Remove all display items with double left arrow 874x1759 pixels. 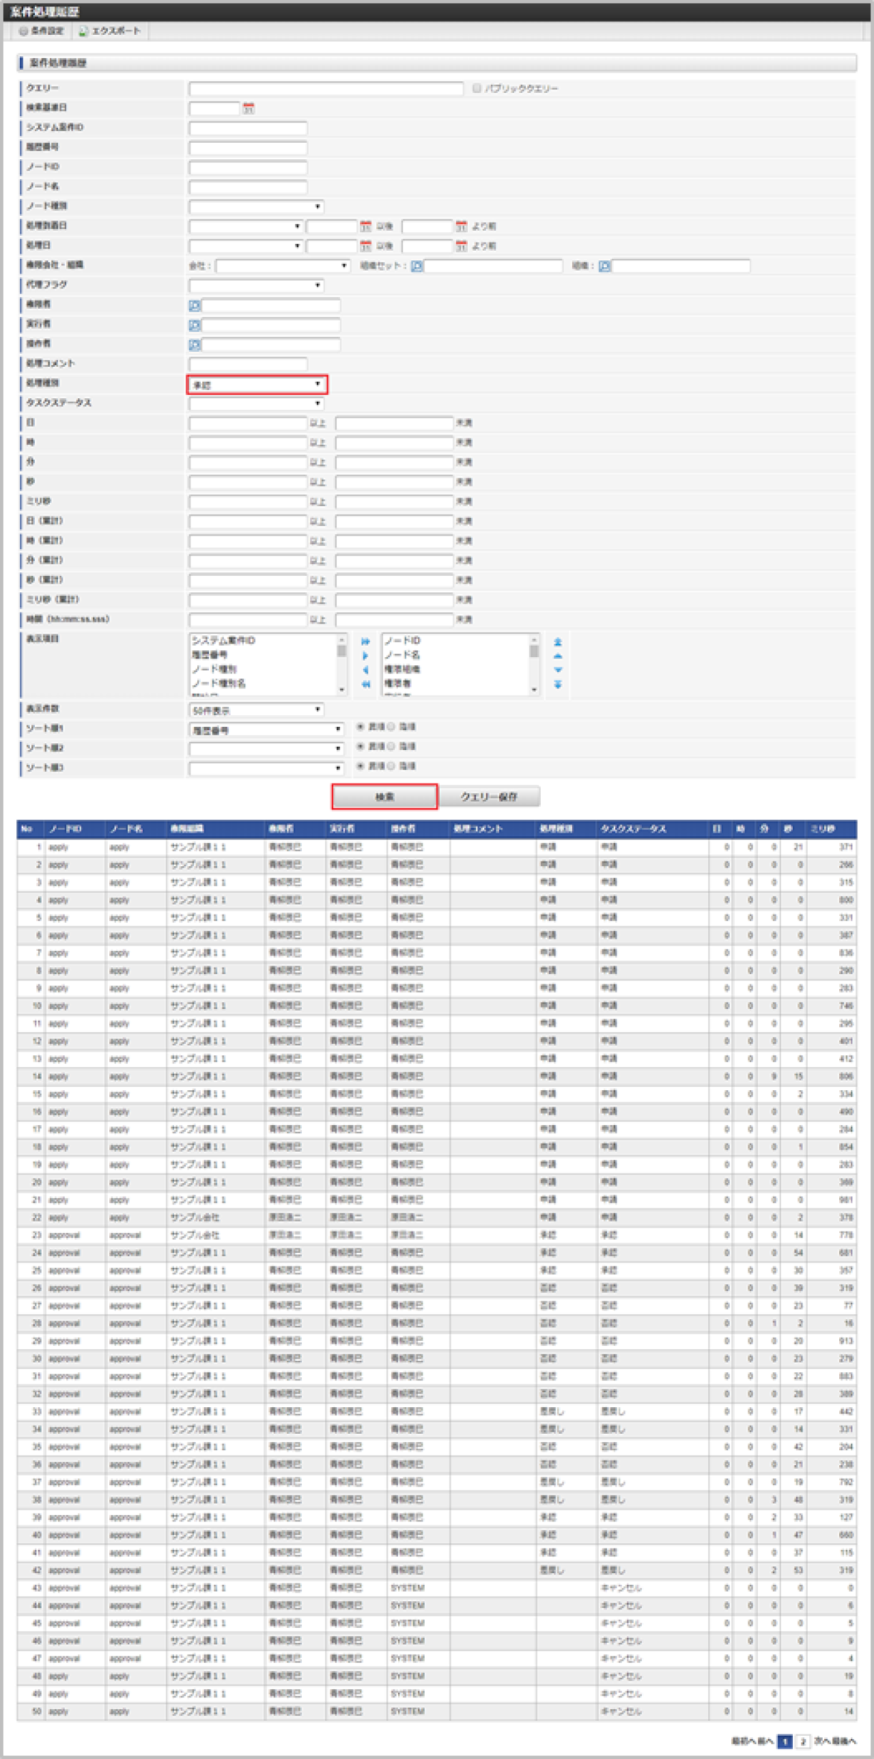tap(365, 684)
